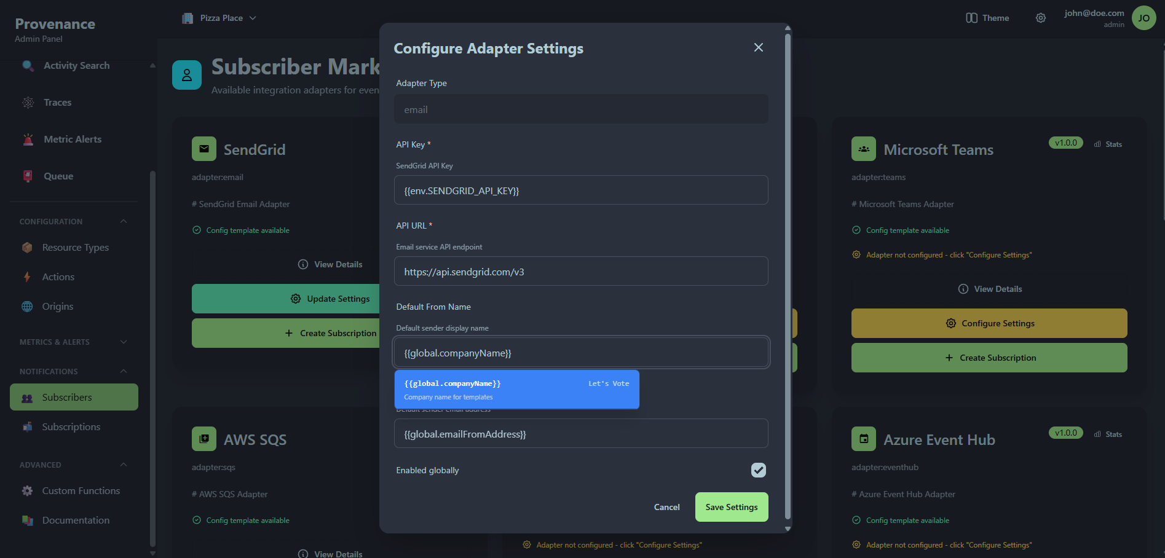
Task: Collapse the CONFIGURATION section
Action: (123, 221)
